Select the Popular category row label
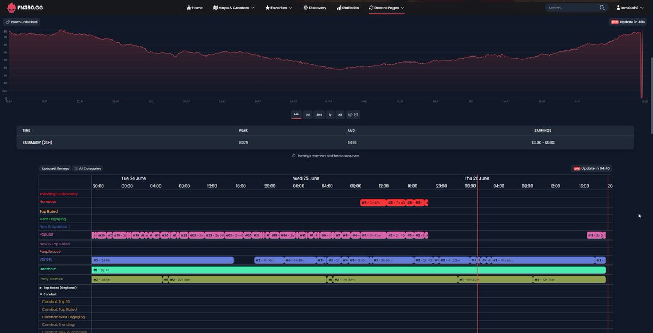653x333 pixels. (46, 235)
